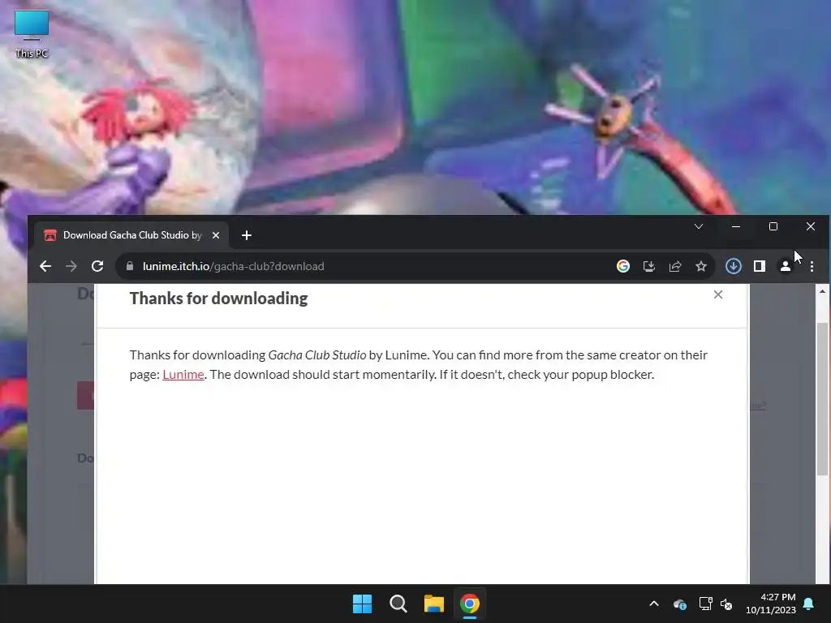Select the Download Gacha Club Studio tab
831x623 pixels.
pyautogui.click(x=131, y=235)
